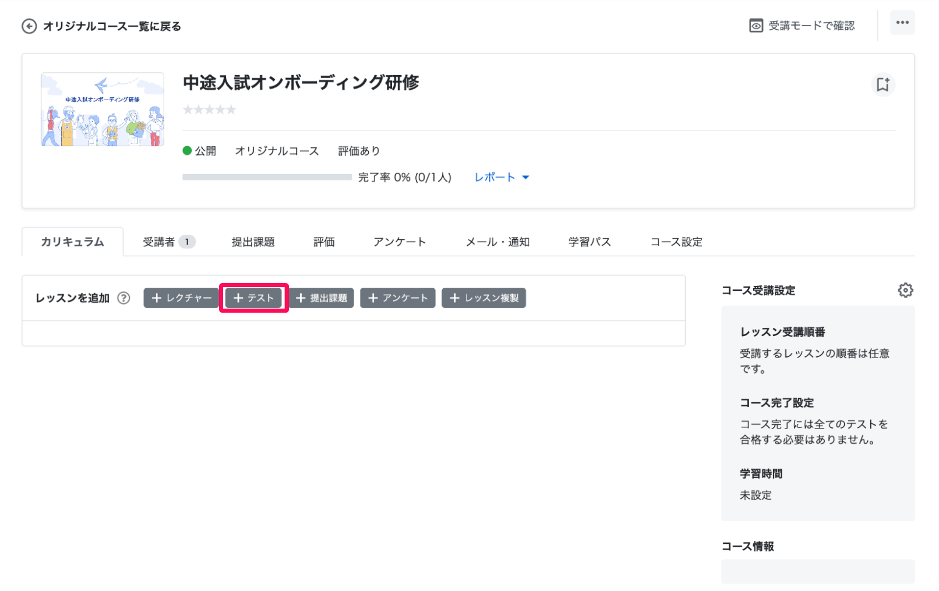Click the レッスン受講順番 heading
939x591 pixels.
782,332
